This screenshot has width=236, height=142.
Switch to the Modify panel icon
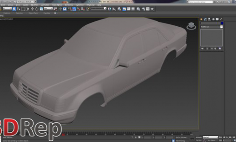(205, 19)
